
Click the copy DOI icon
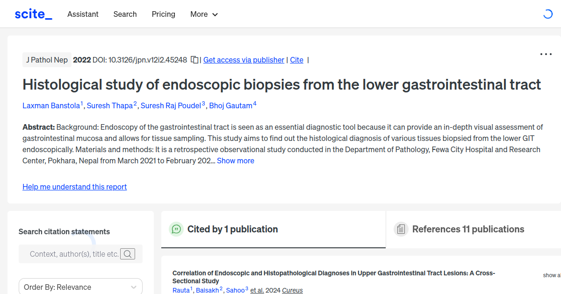[x=194, y=60]
